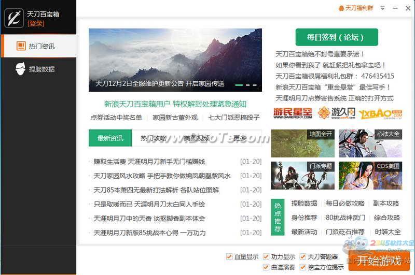This screenshot has width=415, height=275.
Task: Switch to the 最新资讯 tab
Action: tap(110, 138)
